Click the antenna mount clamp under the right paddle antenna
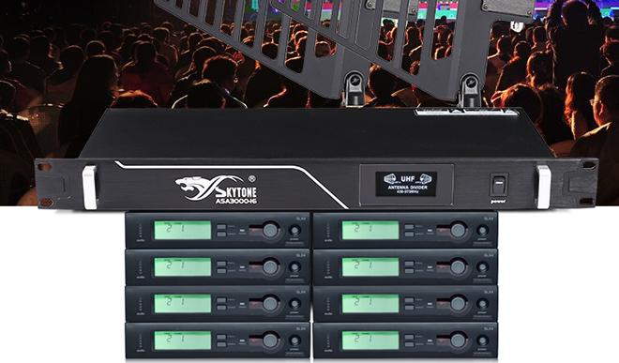The image size is (619, 363). click(470, 90)
